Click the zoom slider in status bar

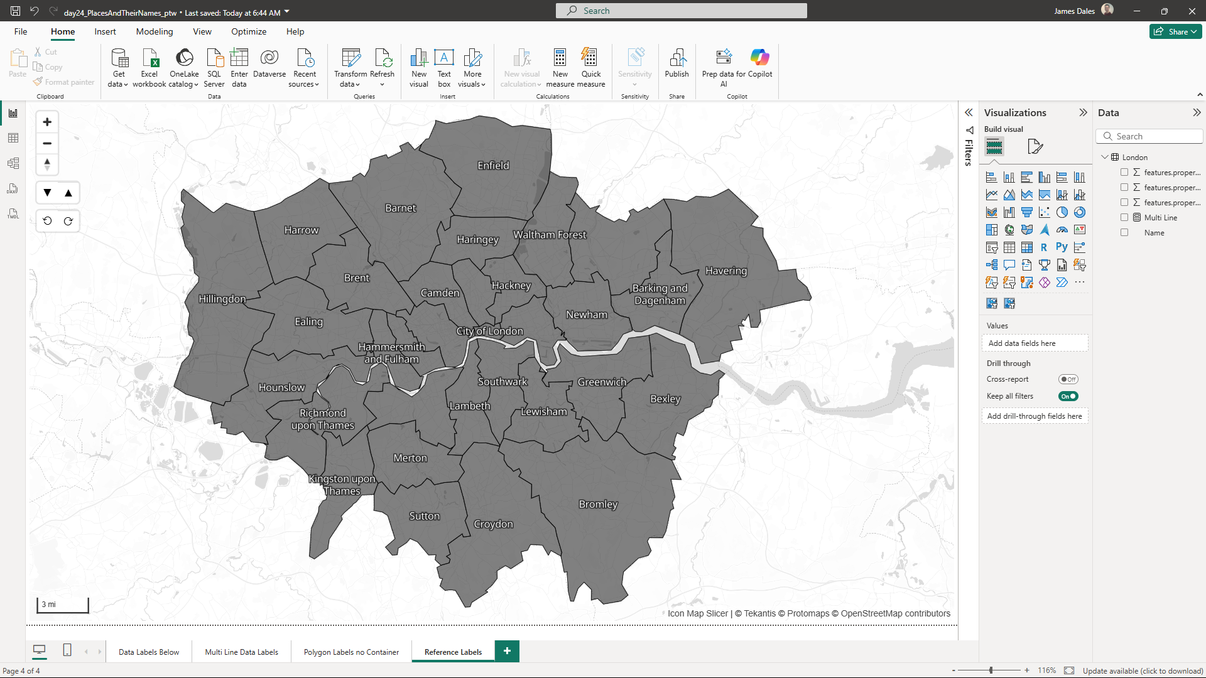point(991,670)
